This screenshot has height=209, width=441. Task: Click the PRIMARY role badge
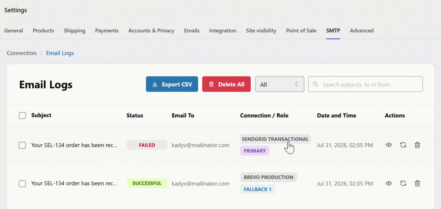[255, 151]
